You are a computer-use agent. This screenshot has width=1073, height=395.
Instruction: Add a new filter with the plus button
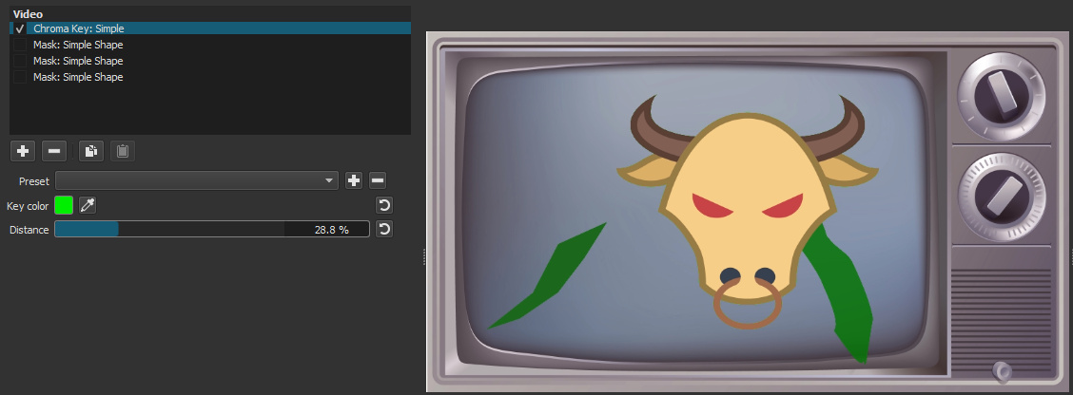23,150
